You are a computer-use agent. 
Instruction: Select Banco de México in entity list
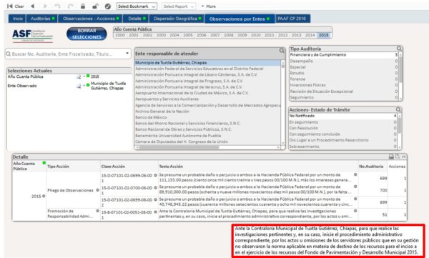[x=207, y=117]
